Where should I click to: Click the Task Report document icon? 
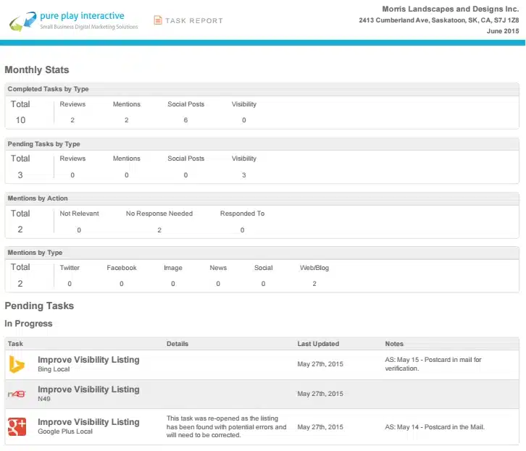158,20
